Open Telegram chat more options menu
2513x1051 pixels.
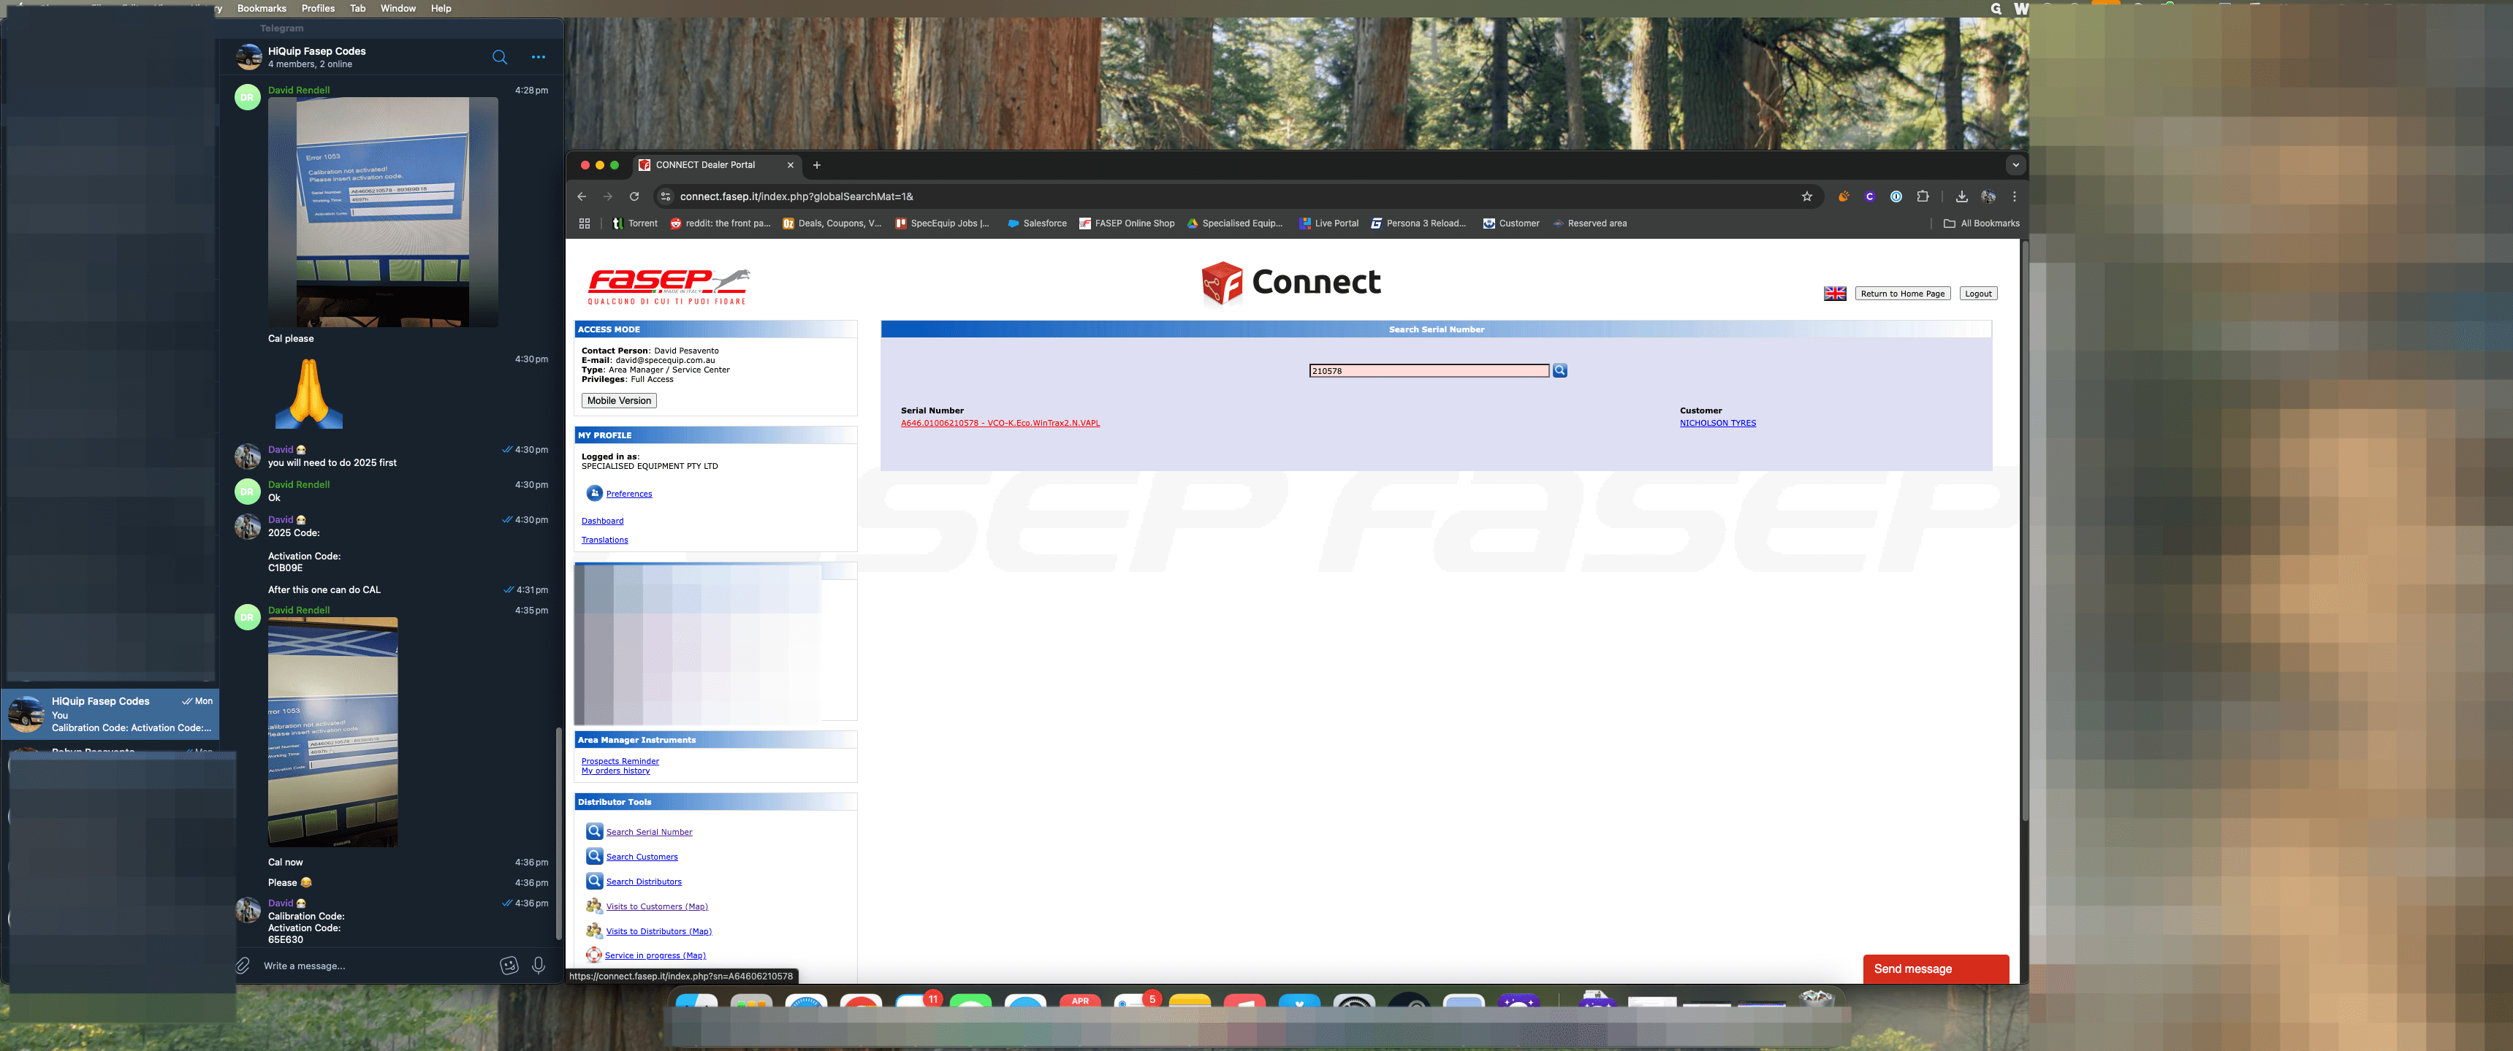tap(539, 56)
